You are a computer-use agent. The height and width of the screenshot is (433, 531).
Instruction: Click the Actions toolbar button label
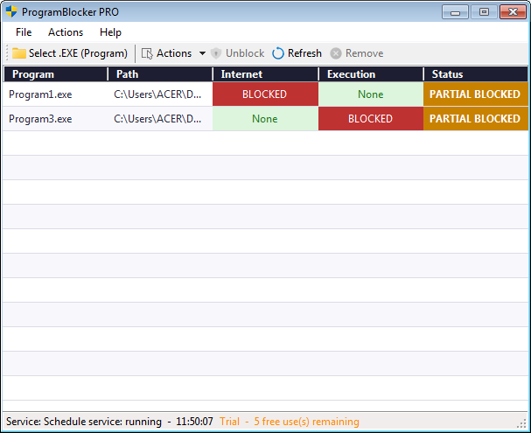click(x=174, y=53)
